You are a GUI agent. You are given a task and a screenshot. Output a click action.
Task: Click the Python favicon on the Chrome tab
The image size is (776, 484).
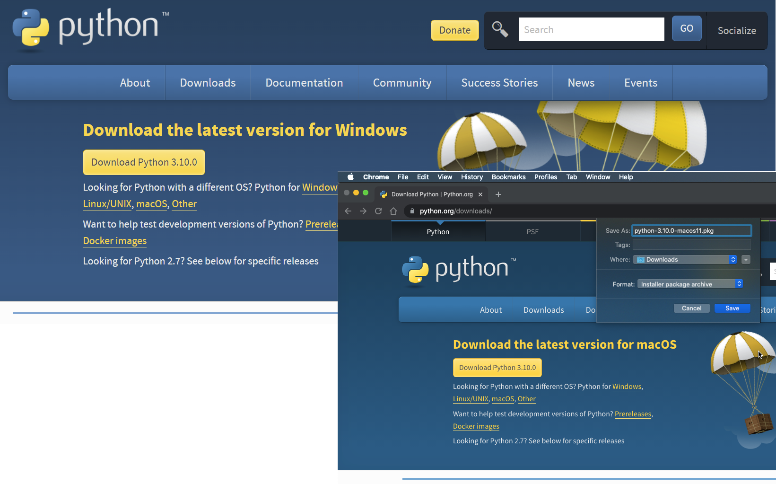pyautogui.click(x=384, y=194)
